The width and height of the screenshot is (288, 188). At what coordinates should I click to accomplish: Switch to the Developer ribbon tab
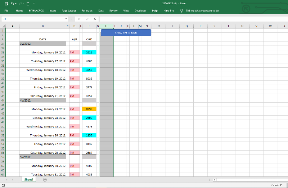coord(140,11)
